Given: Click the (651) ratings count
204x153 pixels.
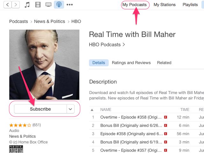Looking at the screenshot, I should point(37,125).
